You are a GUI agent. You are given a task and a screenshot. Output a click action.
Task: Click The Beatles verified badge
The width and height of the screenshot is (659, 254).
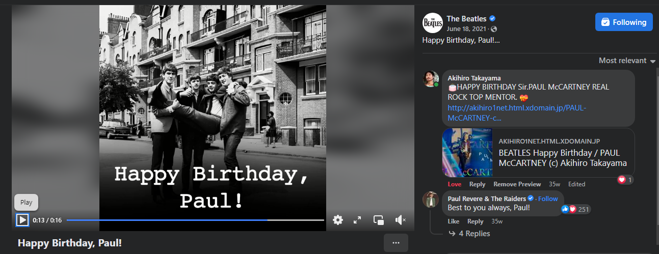click(x=492, y=19)
